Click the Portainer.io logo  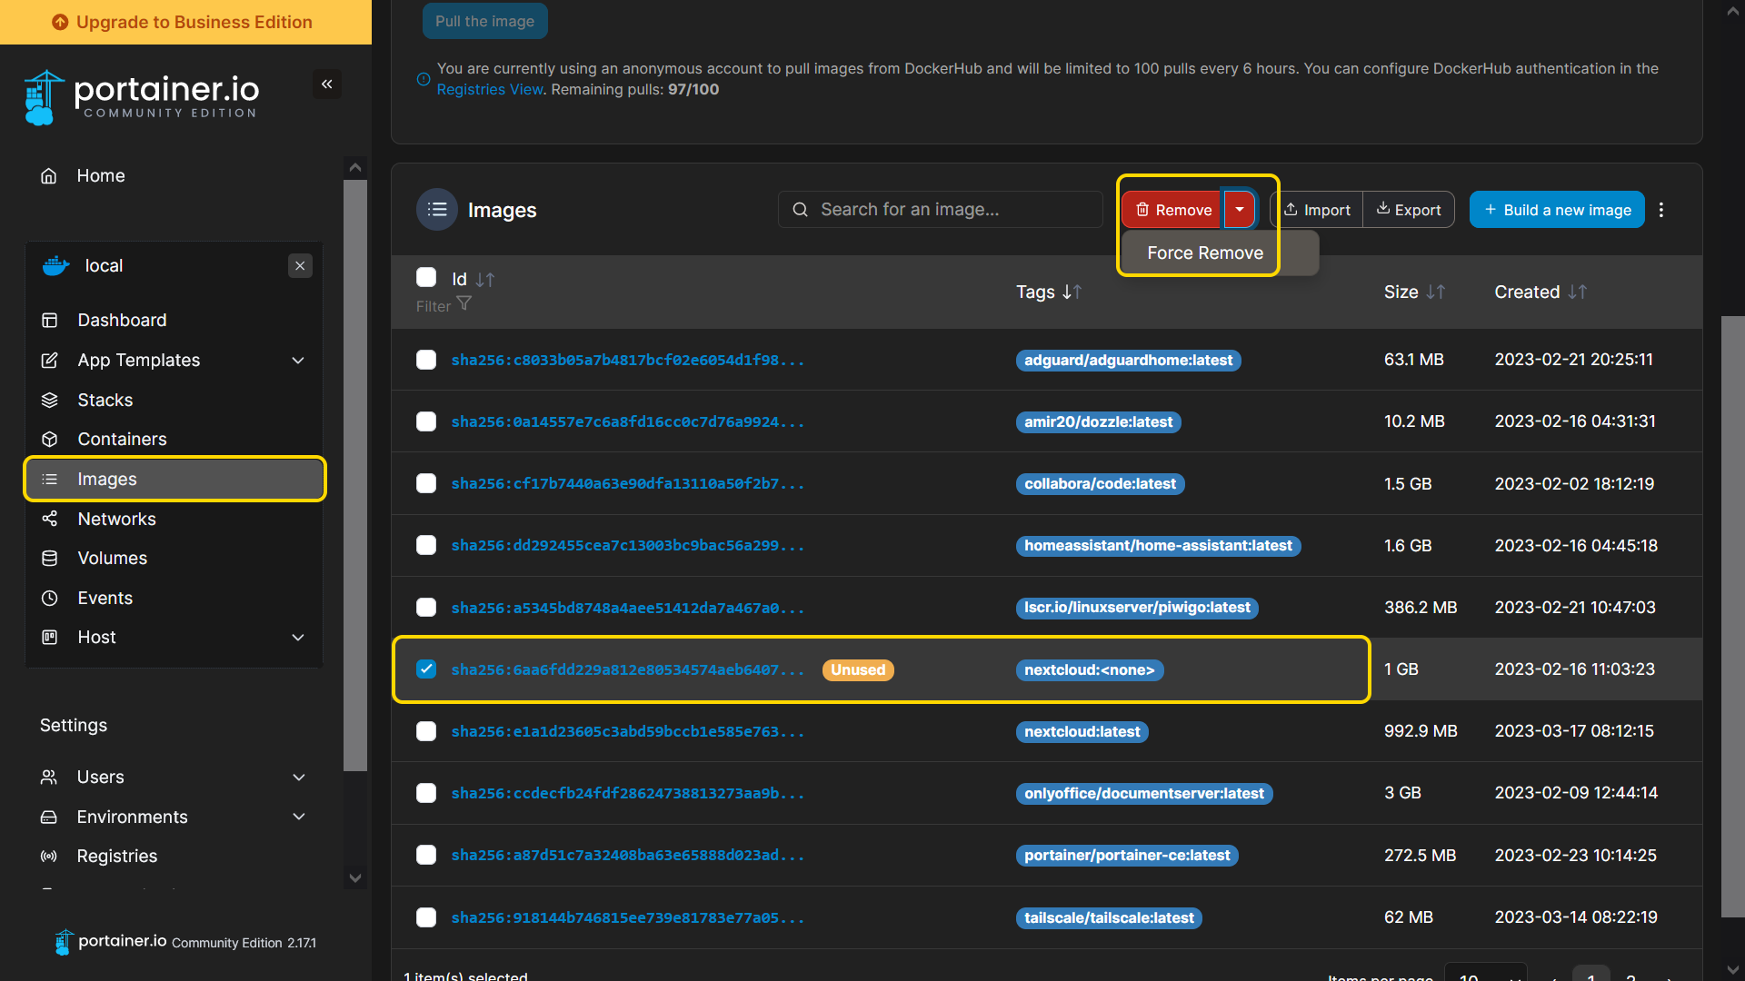pos(142,97)
